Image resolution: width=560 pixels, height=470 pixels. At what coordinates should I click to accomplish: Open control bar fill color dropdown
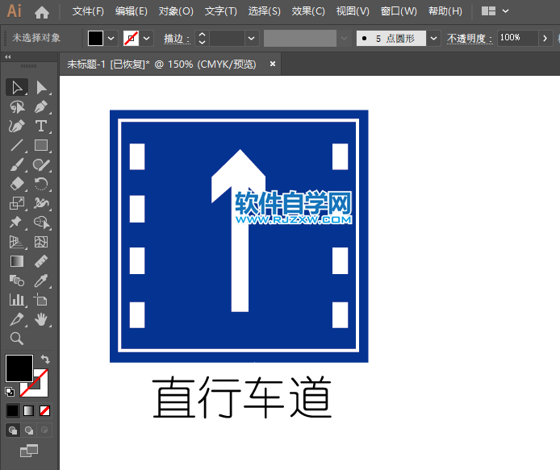pyautogui.click(x=111, y=38)
